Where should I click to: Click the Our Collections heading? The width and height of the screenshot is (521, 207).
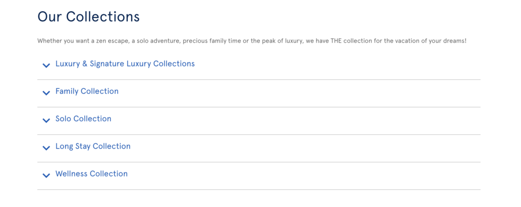89,17
